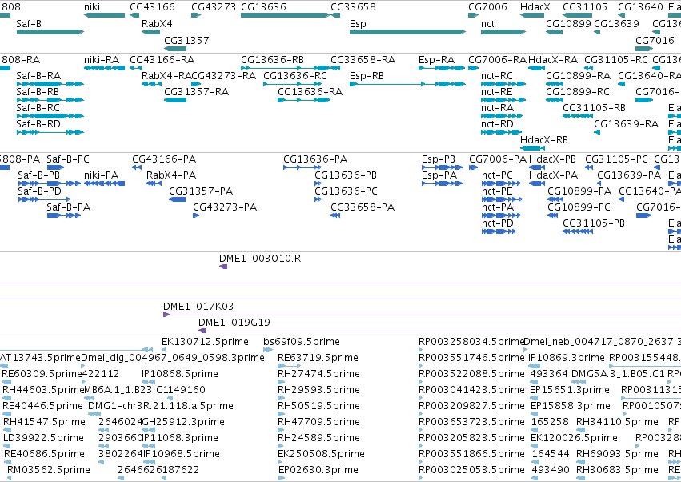Screen dimensions: 681x482
Task: Select the nct gene label
Action: click(487, 23)
